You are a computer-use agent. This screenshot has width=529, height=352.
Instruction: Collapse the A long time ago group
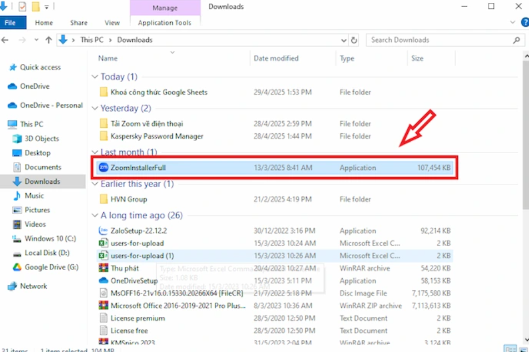[95, 215]
